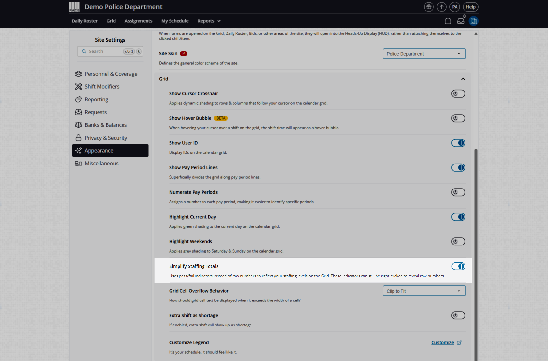548x361 pixels.
Task: Click the upward arrow circle icon
Action: click(x=441, y=7)
